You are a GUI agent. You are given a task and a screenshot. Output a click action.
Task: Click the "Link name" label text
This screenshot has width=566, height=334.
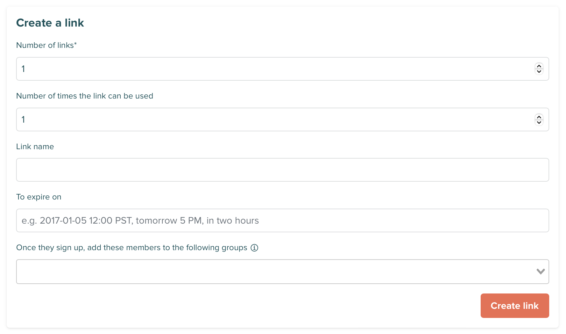35,147
